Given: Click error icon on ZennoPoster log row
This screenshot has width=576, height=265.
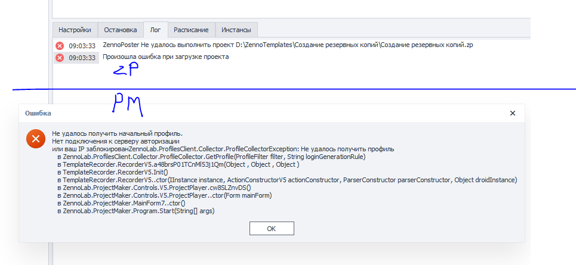Looking at the screenshot, I should pos(60,46).
